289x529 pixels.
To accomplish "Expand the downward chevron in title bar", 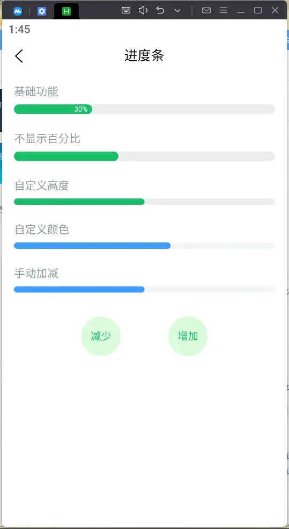I will click(x=177, y=11).
